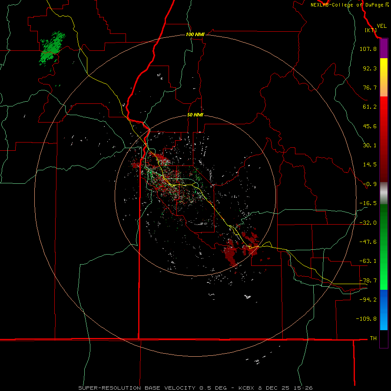The width and height of the screenshot is (391, 391).
Task: Click the yellow-orange segment of velocity color bar
Action: [384, 77]
